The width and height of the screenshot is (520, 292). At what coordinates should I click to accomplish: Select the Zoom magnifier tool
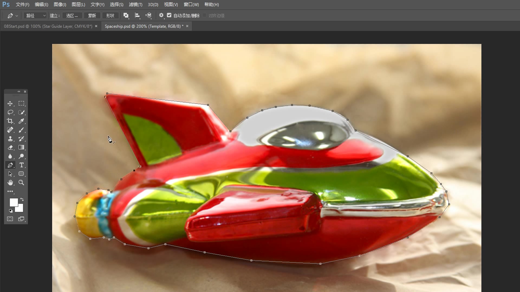(21, 182)
